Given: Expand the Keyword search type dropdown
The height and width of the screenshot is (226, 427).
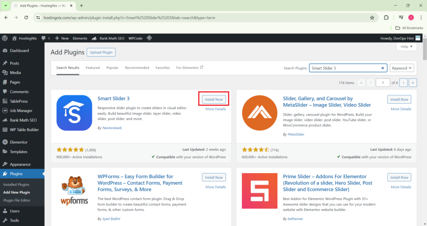Looking at the screenshot, I should [402, 68].
